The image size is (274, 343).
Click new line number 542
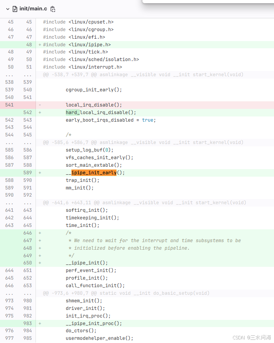(x=28, y=112)
